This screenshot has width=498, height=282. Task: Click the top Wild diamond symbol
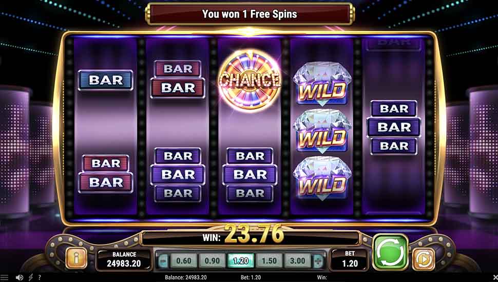[322, 84]
